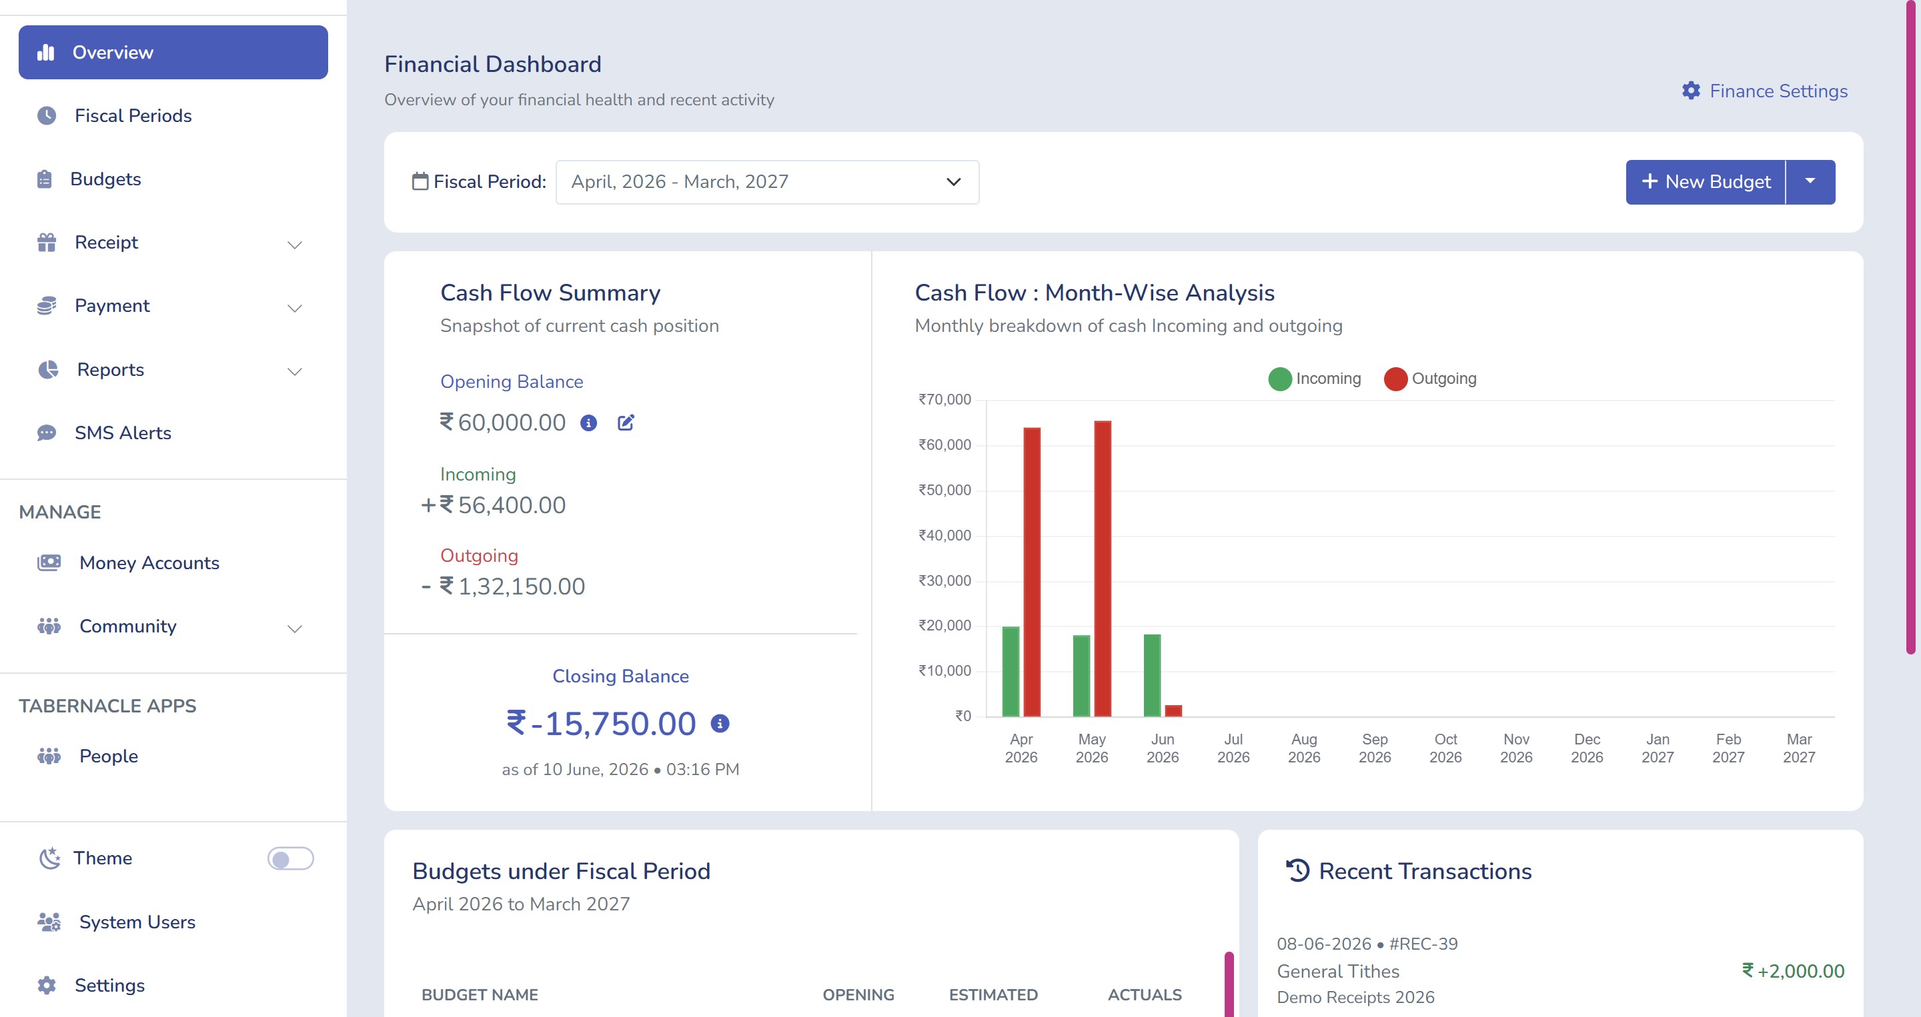Click the edit icon beside Opening Balance
This screenshot has width=1921, height=1017.
[x=626, y=423]
